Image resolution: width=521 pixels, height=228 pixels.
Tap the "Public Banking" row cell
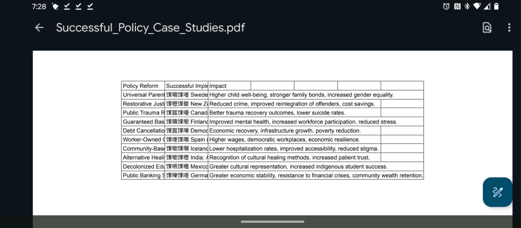coord(143,176)
